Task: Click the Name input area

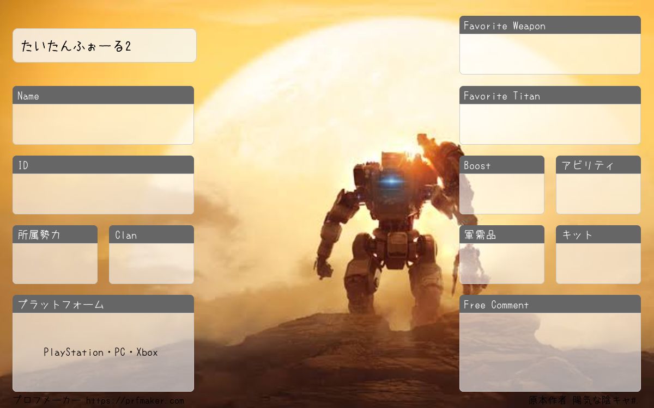Action: (x=103, y=124)
